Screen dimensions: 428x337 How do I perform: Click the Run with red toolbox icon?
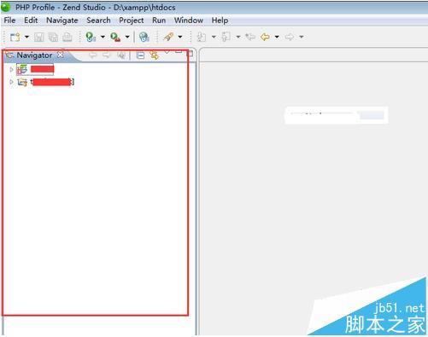tap(115, 37)
